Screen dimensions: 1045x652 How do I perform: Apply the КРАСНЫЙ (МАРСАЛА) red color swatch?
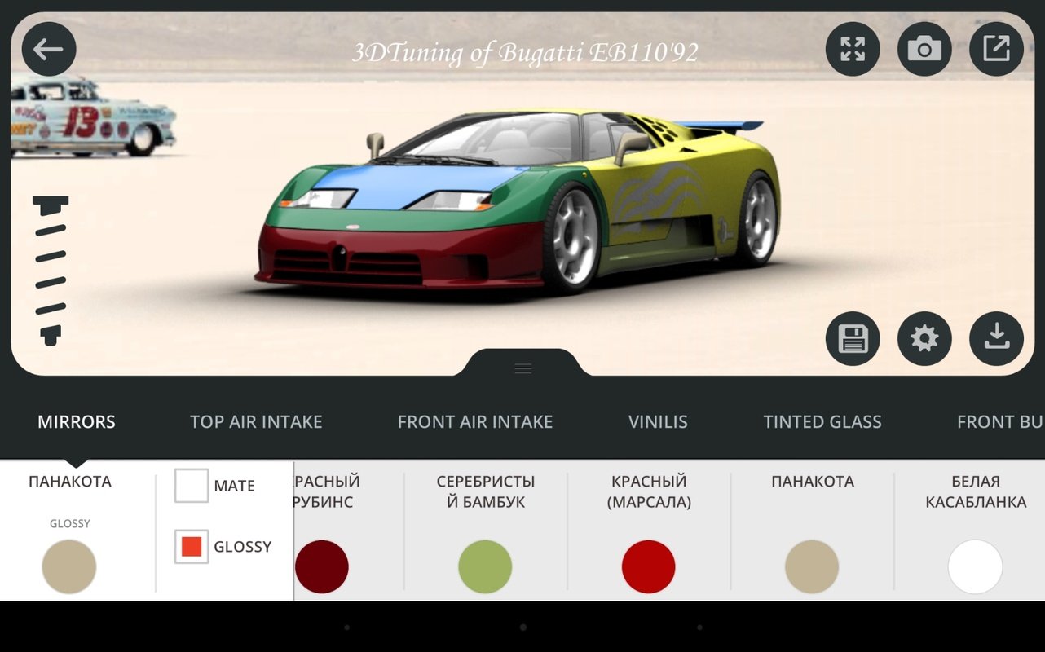pyautogui.click(x=649, y=566)
